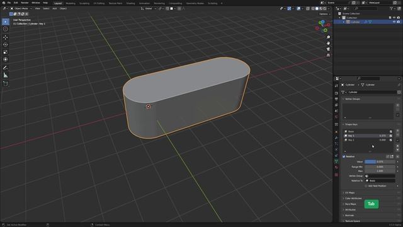Screen dimensions: 403x227
Task: Open the Render menu
Action: [x=25, y=3]
